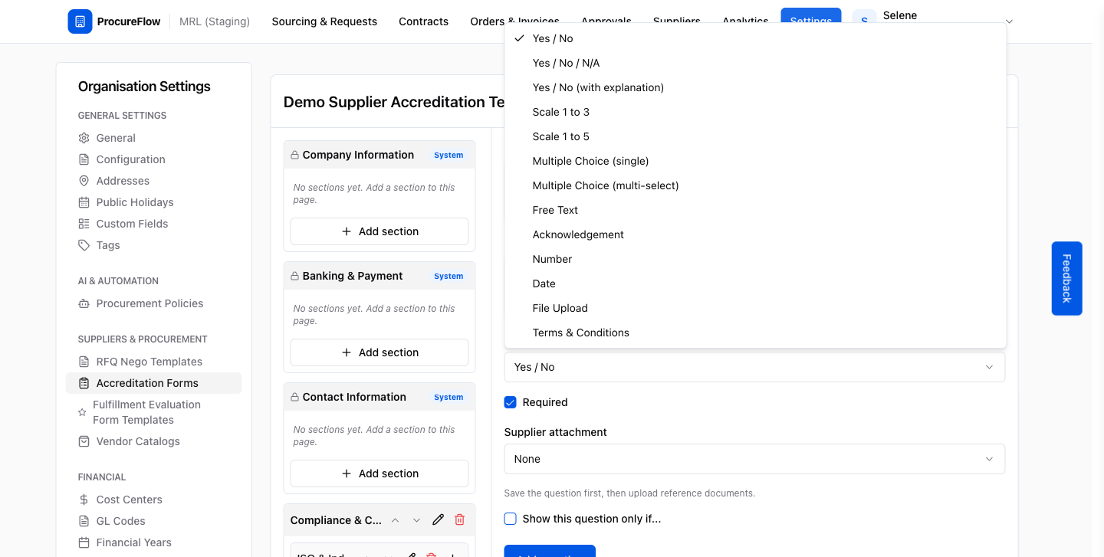Screen dimensions: 1104x557
Task: Move Compliance section up arrow
Action: pyautogui.click(x=395, y=520)
